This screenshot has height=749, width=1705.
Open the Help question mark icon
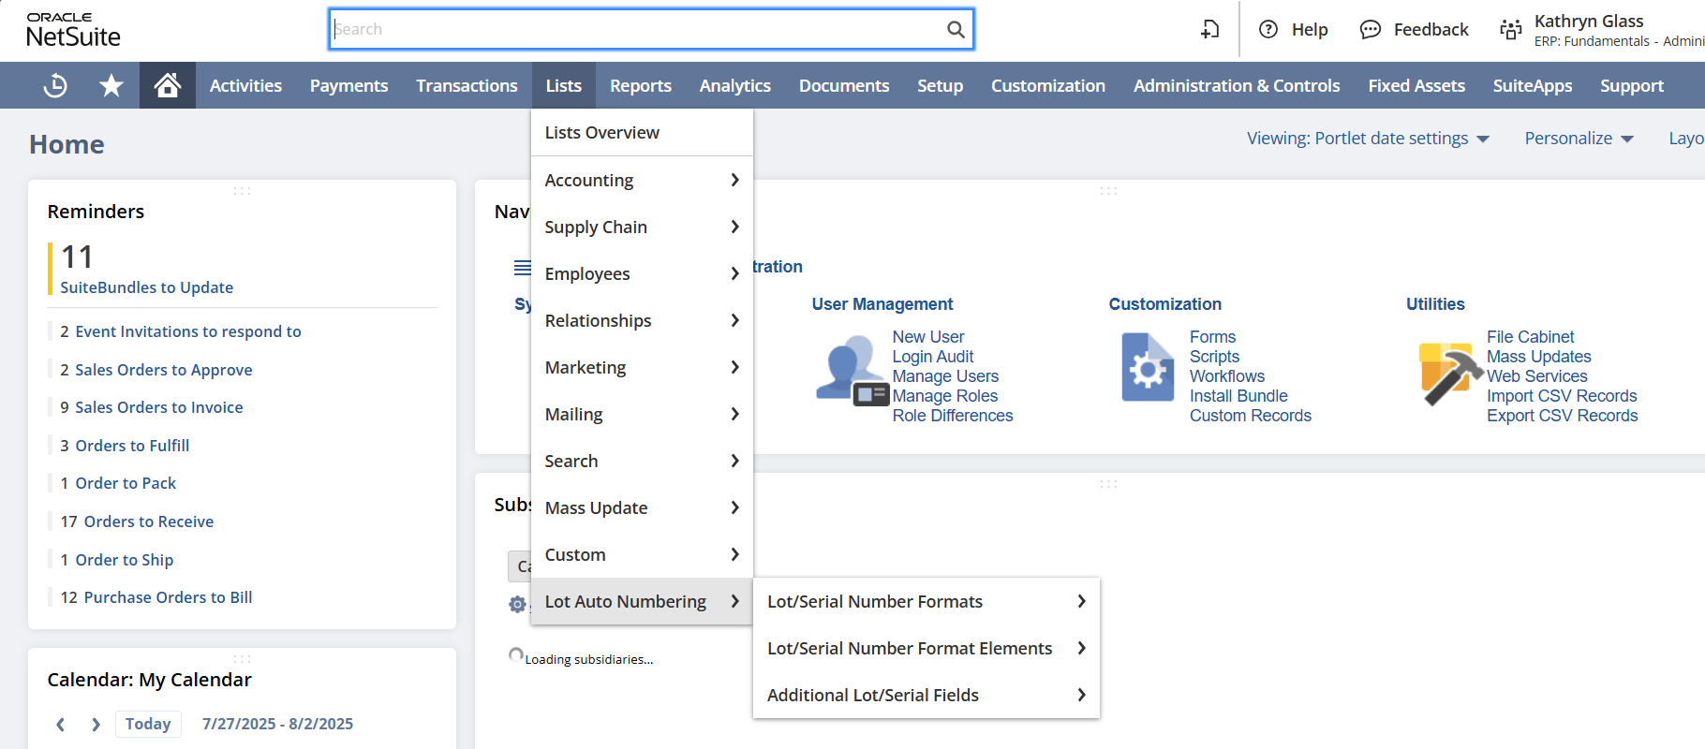1268,29
